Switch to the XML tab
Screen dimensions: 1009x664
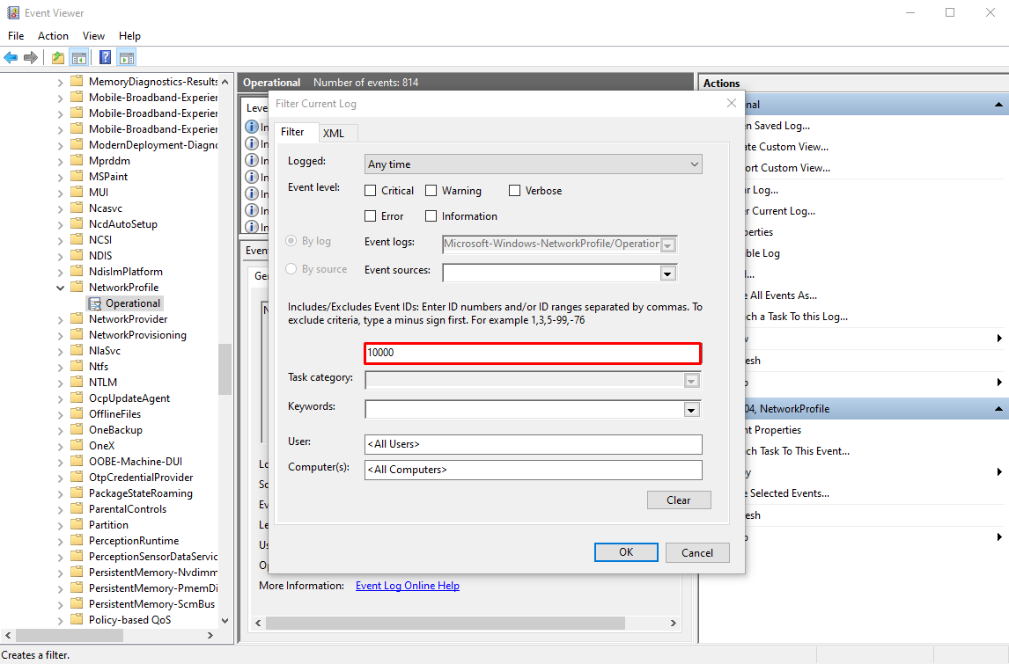335,133
